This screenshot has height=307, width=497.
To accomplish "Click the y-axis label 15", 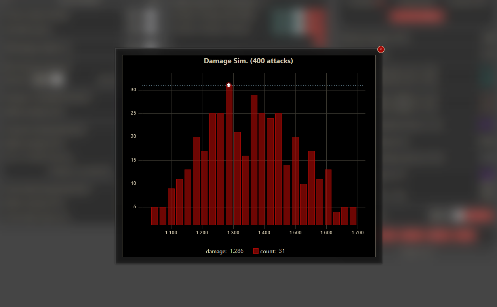I will point(133,160).
